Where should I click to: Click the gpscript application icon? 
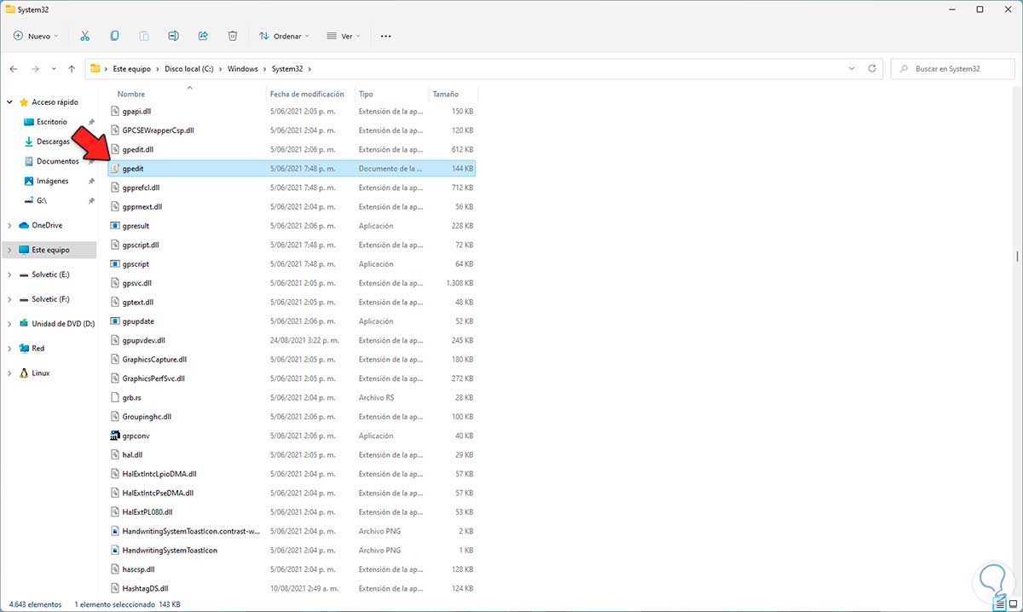pyautogui.click(x=115, y=264)
